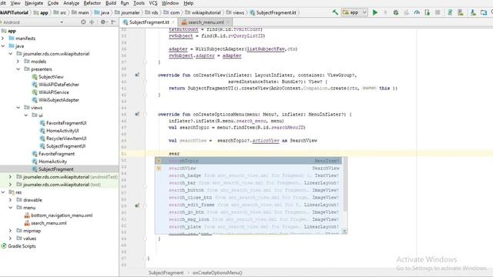Expand the drawable folder
Image resolution: width=493 pixels, height=277 pixels.
[11, 200]
